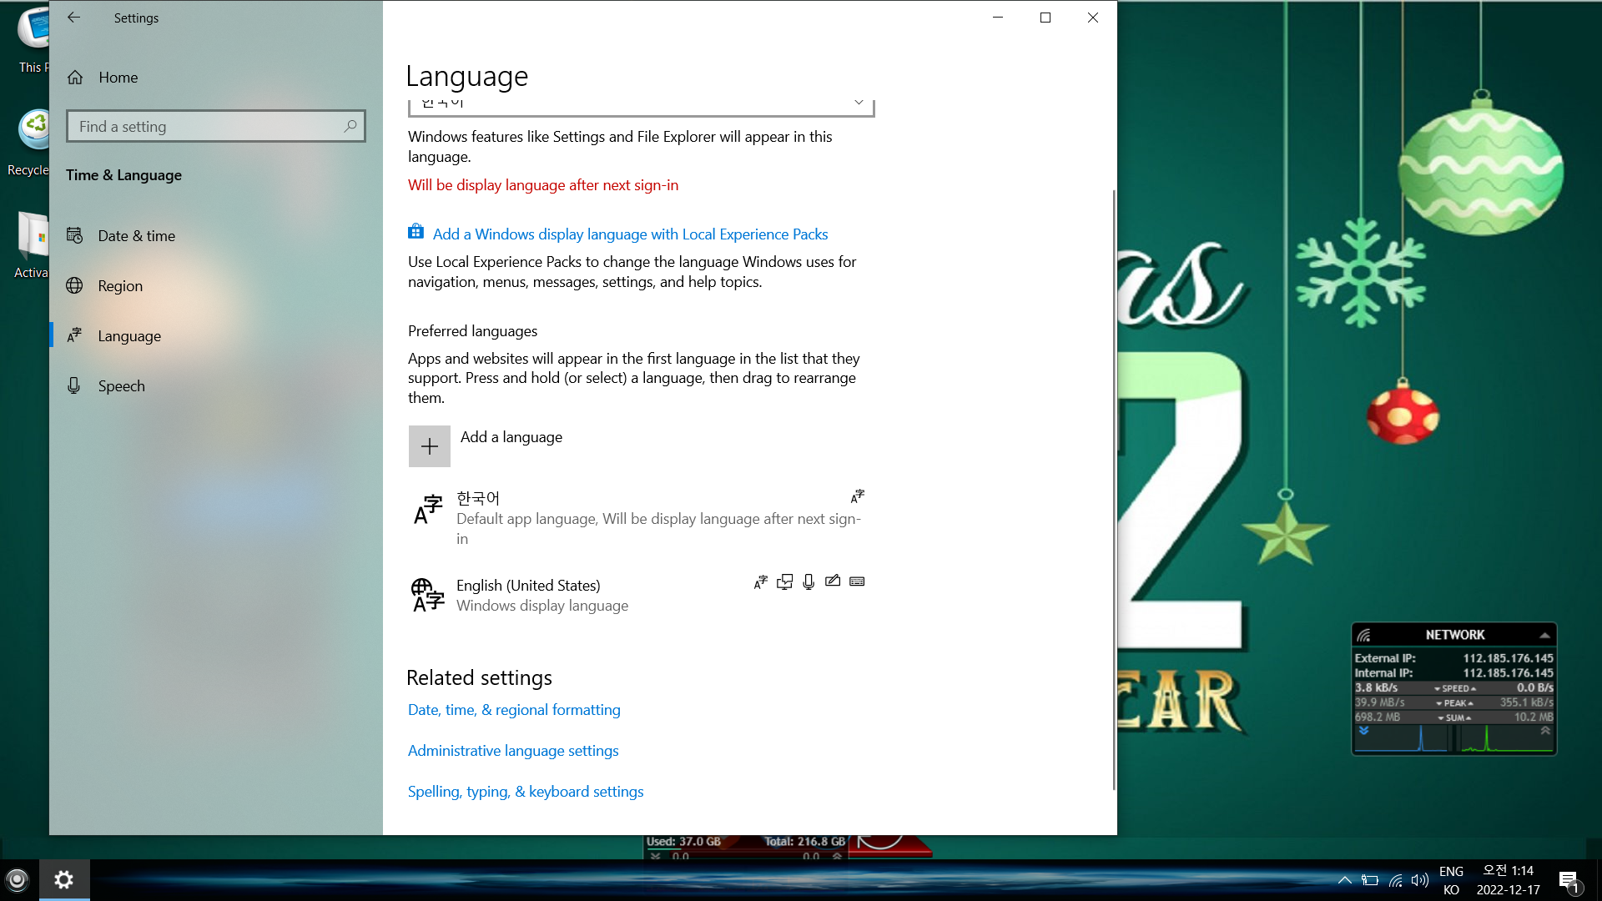Click the Region globe icon
The image size is (1602, 901).
(74, 285)
